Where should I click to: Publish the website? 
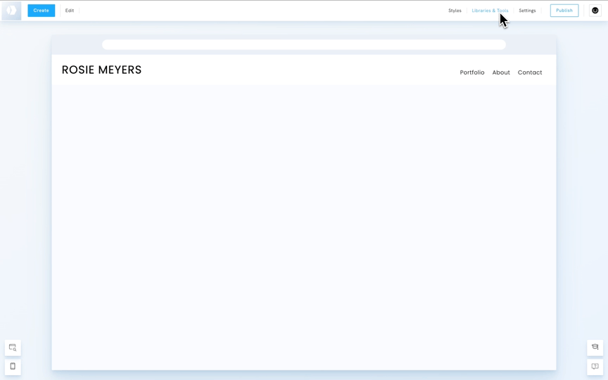564,11
